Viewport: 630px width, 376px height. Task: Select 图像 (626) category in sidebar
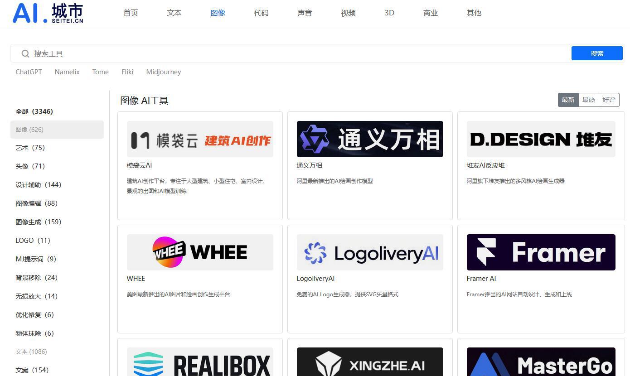pos(57,130)
